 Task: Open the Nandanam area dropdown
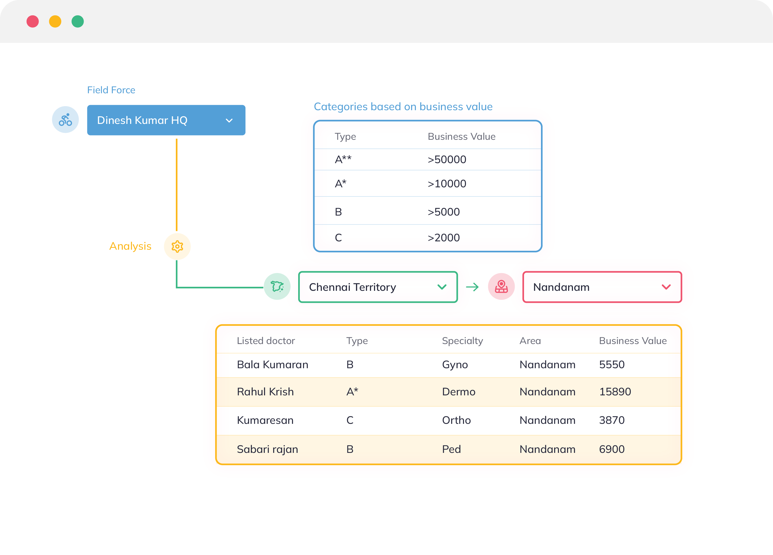click(602, 287)
